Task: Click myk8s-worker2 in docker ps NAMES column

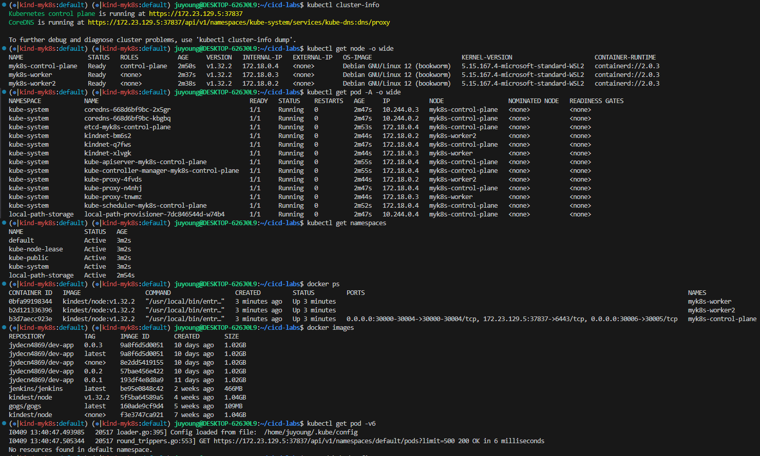Action: [x=712, y=310]
